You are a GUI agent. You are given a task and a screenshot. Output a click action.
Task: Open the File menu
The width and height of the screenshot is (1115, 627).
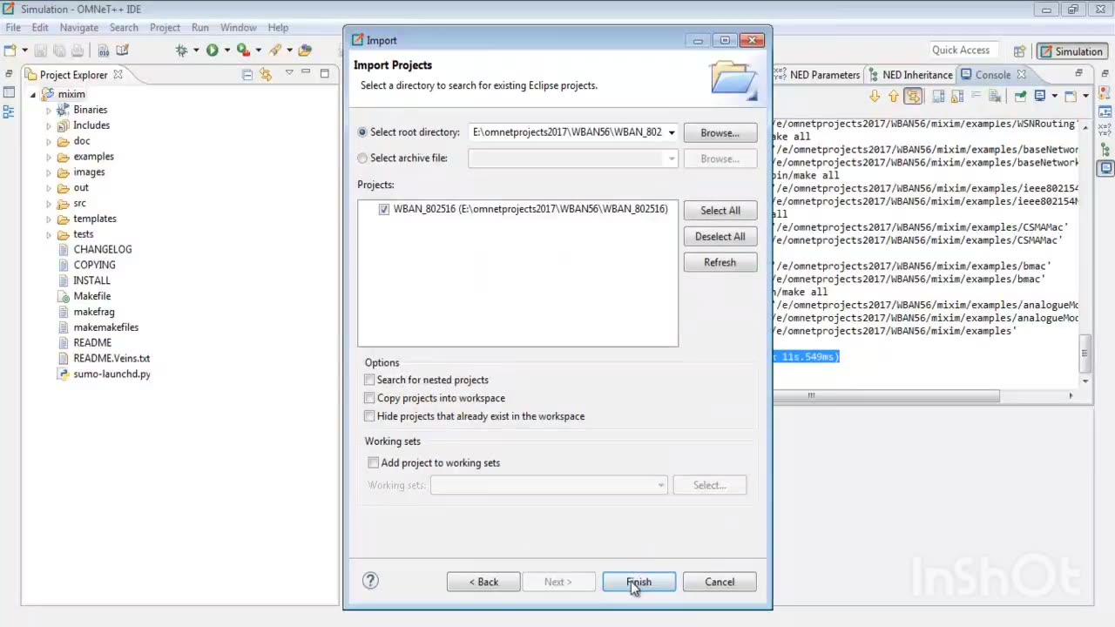coord(13,27)
